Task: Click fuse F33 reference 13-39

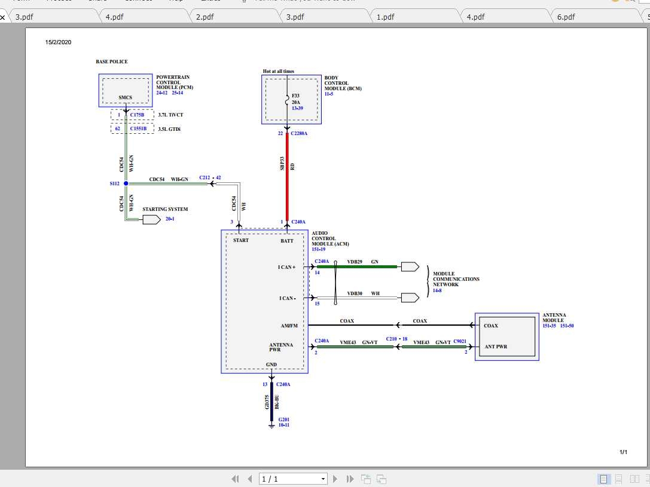Action: (x=297, y=109)
